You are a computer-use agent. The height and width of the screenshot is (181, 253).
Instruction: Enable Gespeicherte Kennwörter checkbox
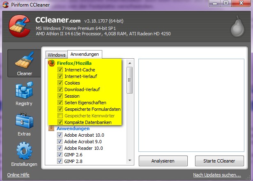coord(60,116)
